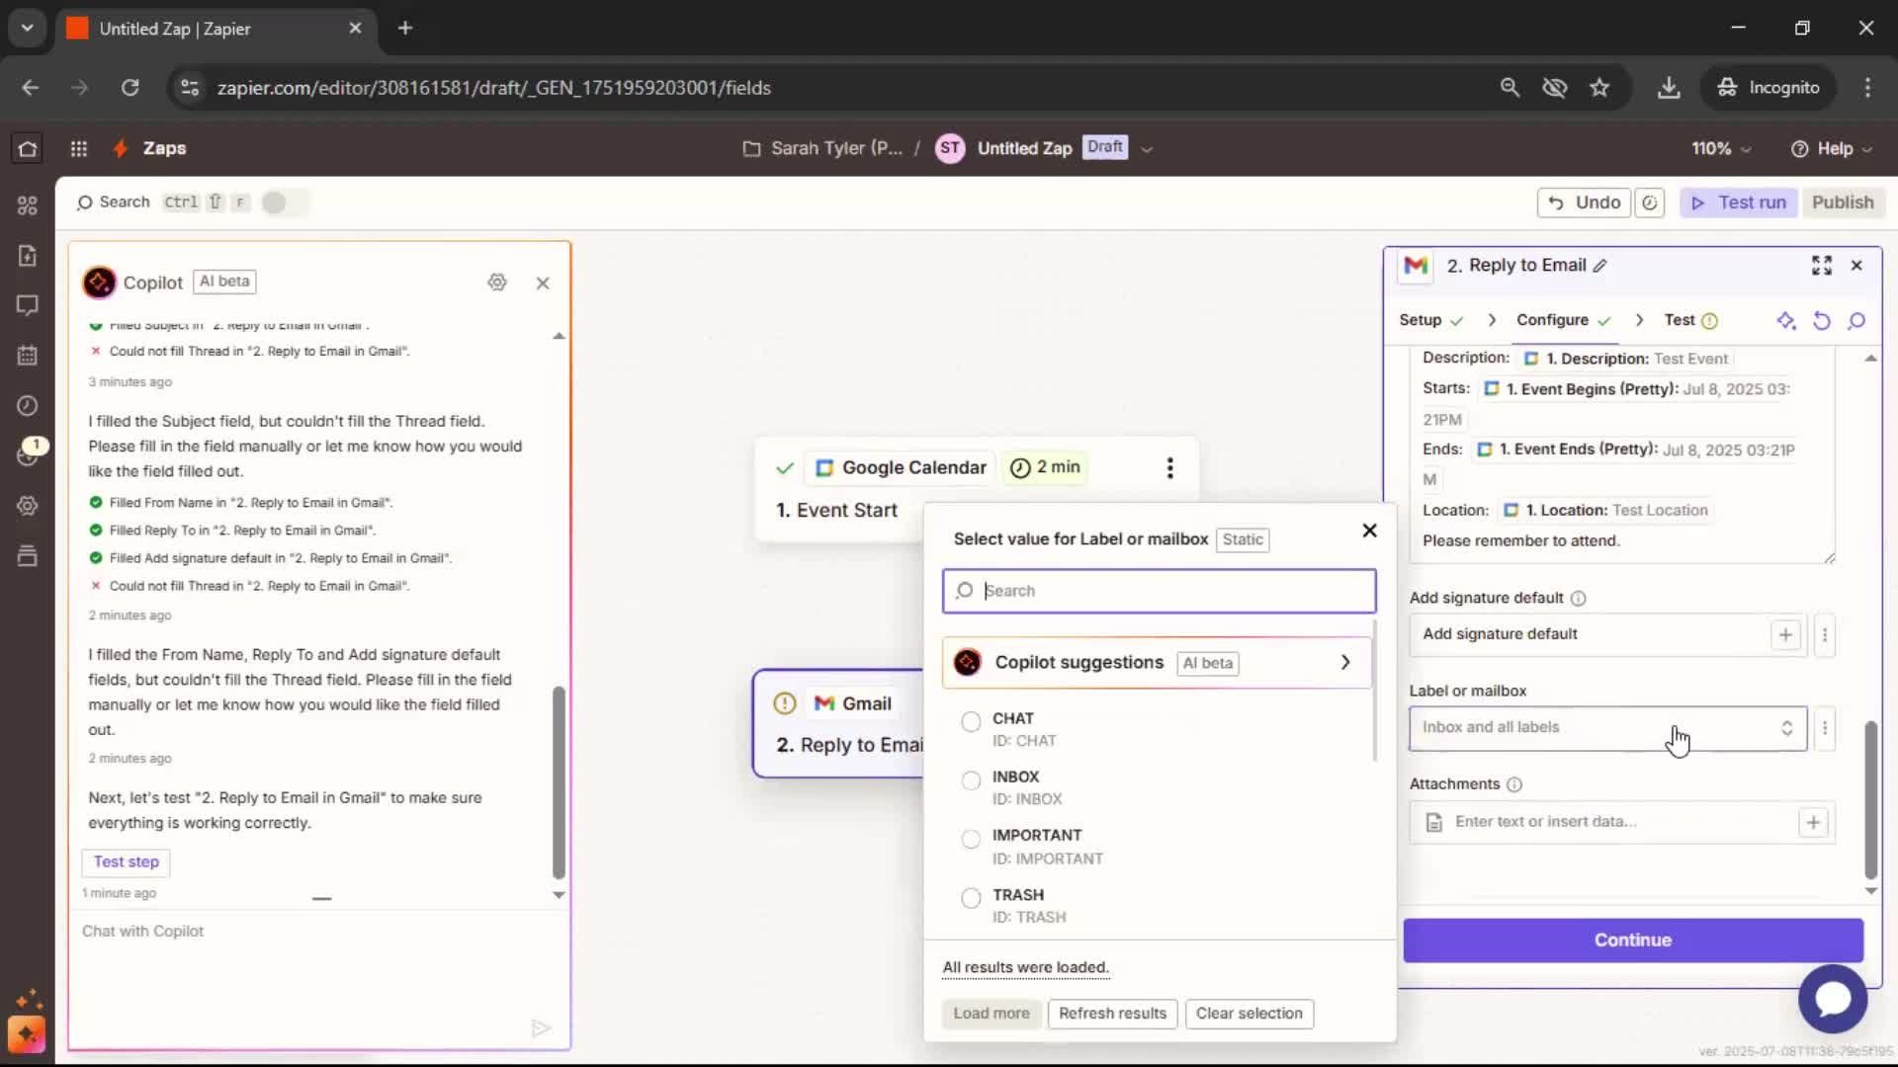Select the IMPORTANT label radio button
This screenshot has width=1898, height=1067.
[971, 839]
